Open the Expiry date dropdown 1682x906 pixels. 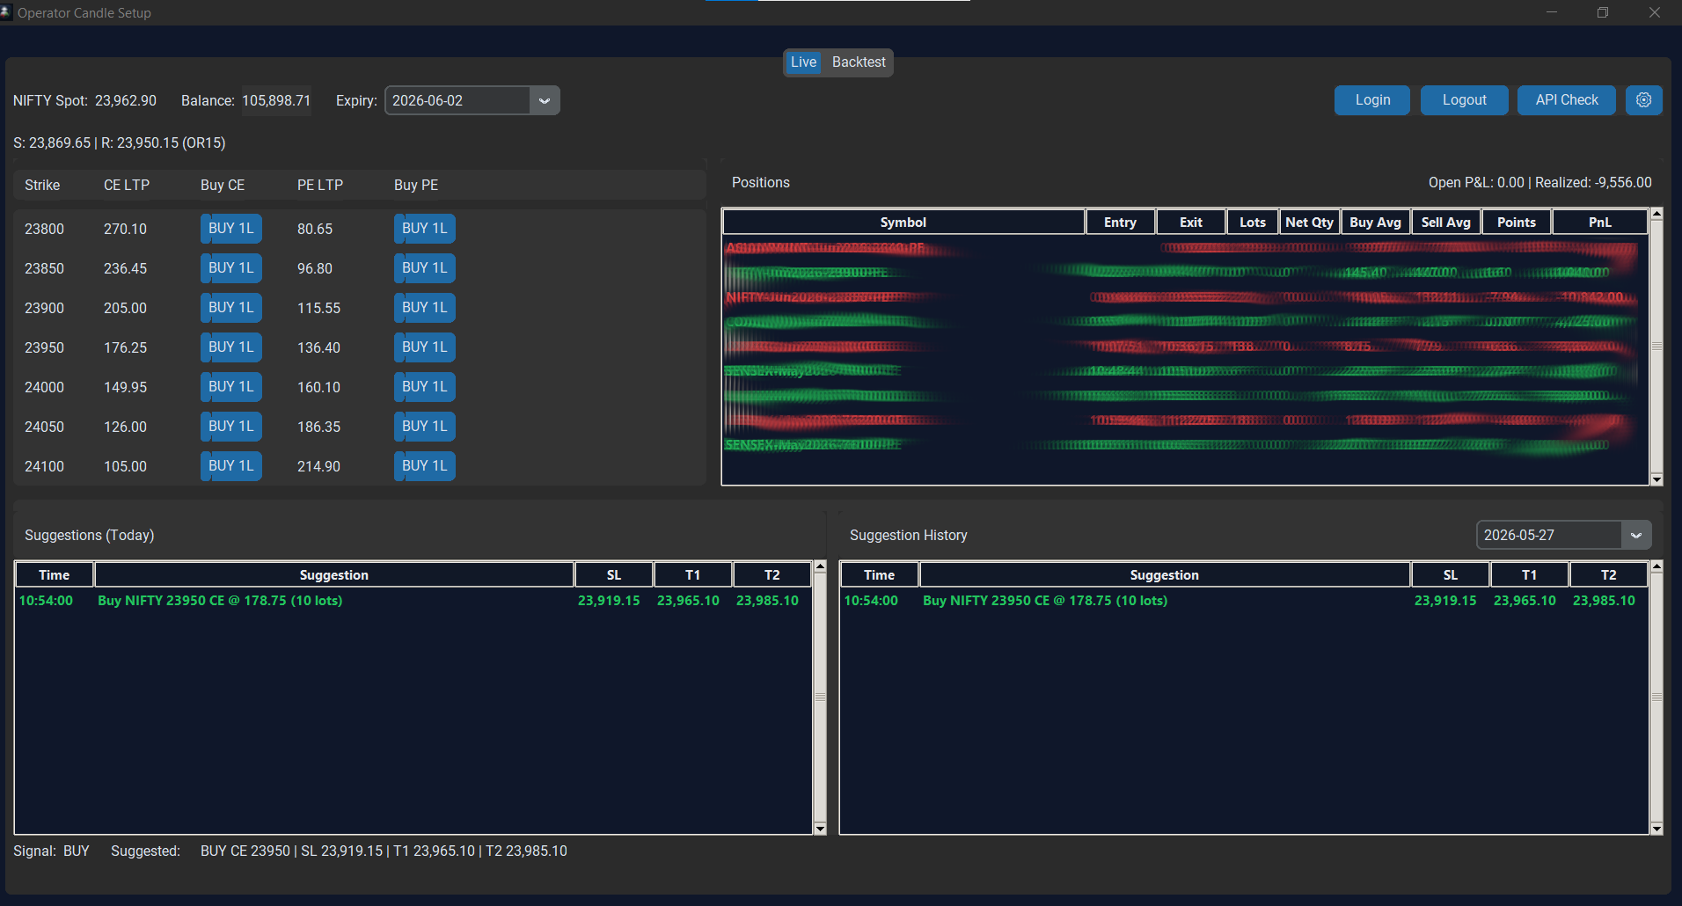click(472, 100)
